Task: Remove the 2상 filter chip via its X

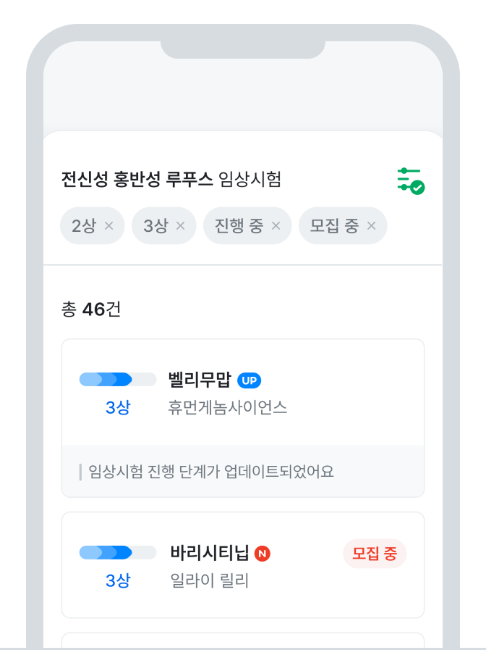Action: click(108, 225)
